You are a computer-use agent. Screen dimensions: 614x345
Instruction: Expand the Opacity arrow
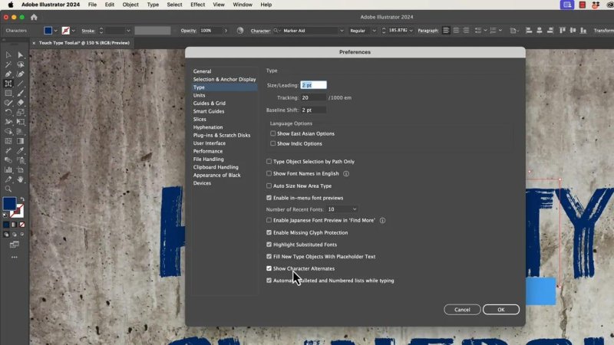click(226, 31)
